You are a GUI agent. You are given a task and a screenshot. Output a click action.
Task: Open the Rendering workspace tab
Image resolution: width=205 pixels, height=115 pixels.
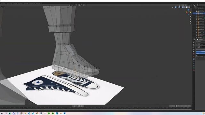[x=26, y=3]
